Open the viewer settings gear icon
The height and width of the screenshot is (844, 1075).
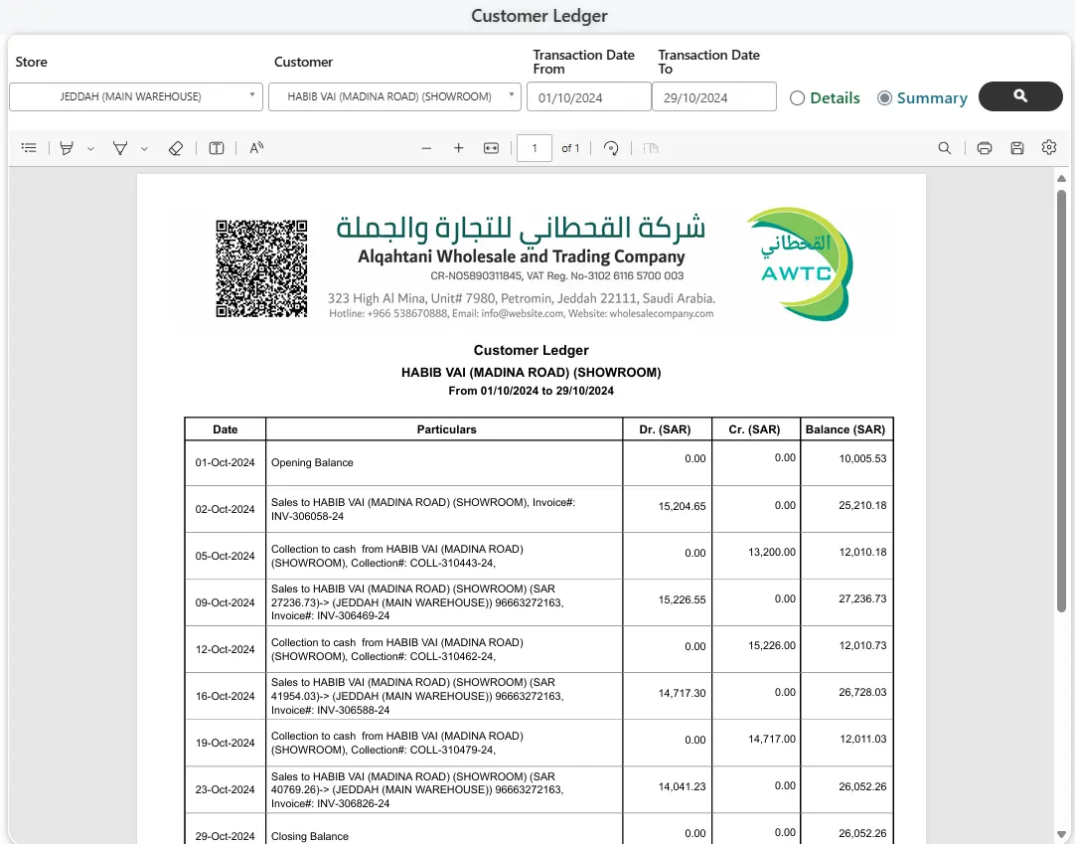(x=1049, y=147)
